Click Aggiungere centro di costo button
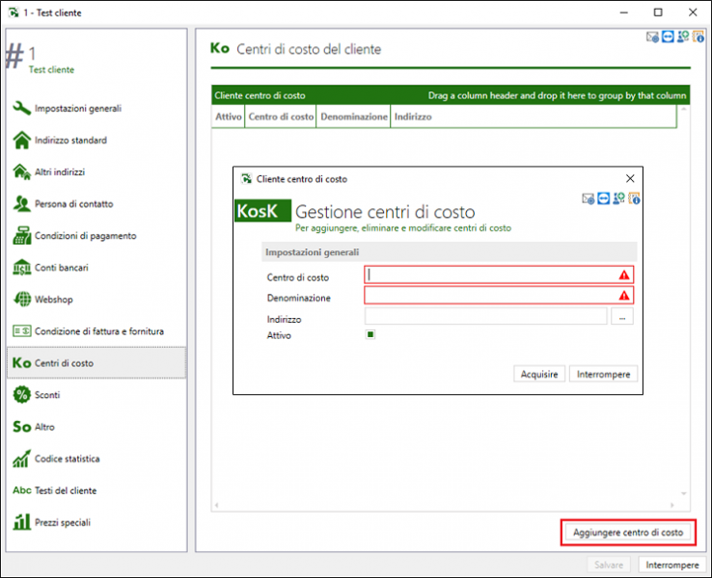 tap(628, 532)
